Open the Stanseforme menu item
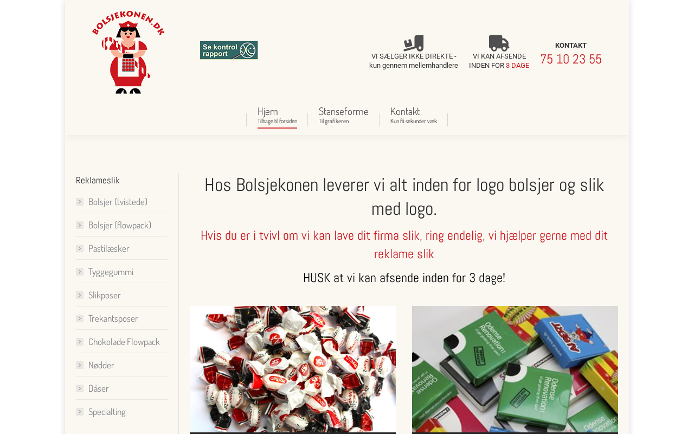This screenshot has height=434, width=694. pyautogui.click(x=344, y=116)
